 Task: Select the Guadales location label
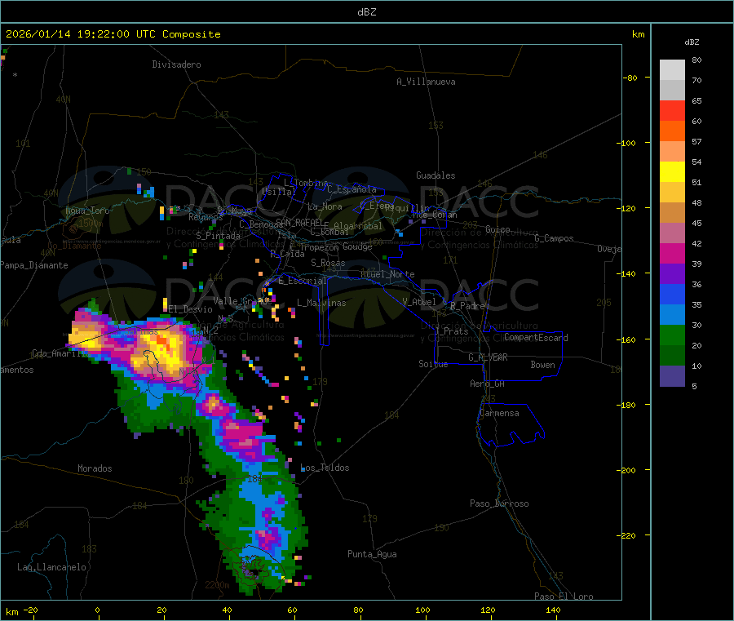[436, 175]
